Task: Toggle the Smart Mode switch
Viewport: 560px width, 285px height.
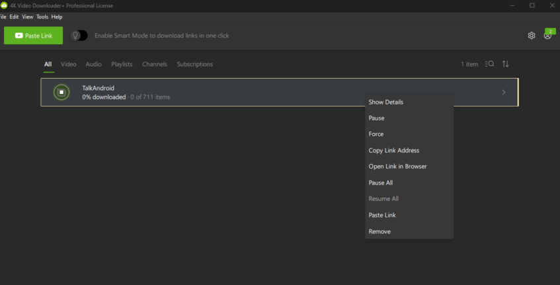Action: [x=79, y=35]
